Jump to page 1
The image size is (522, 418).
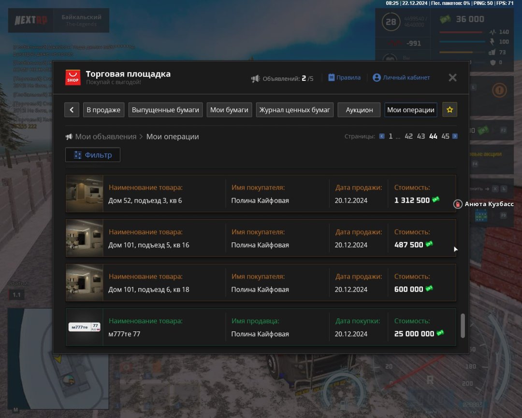[391, 136]
